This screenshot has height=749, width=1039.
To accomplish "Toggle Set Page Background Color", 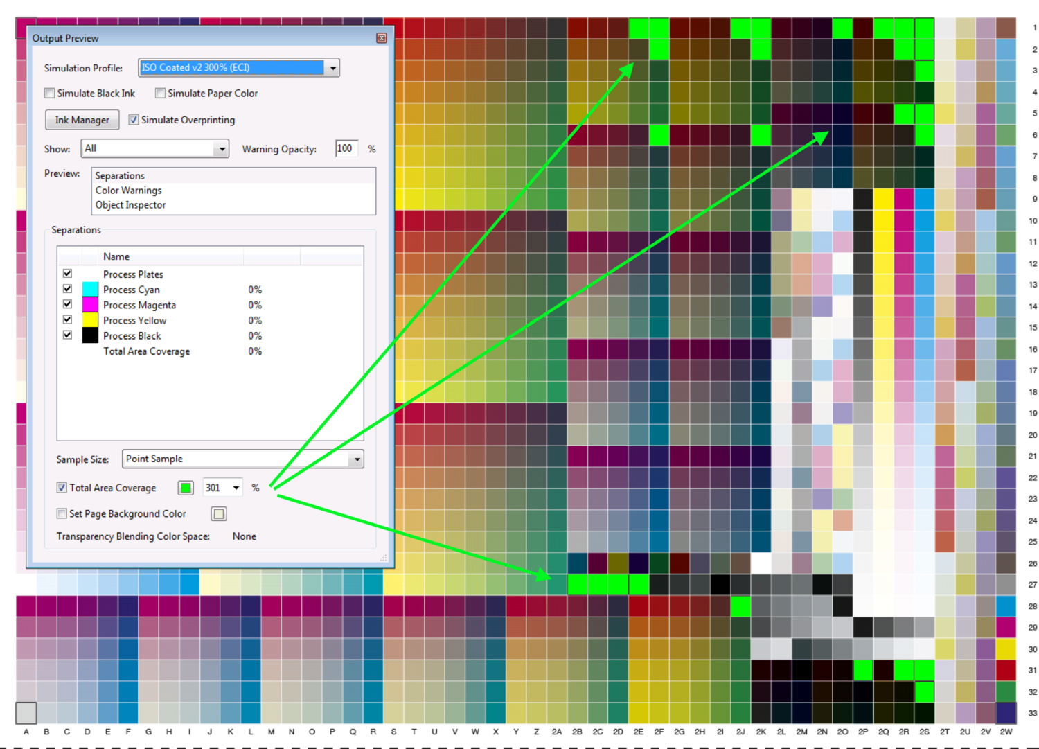I will (x=62, y=513).
